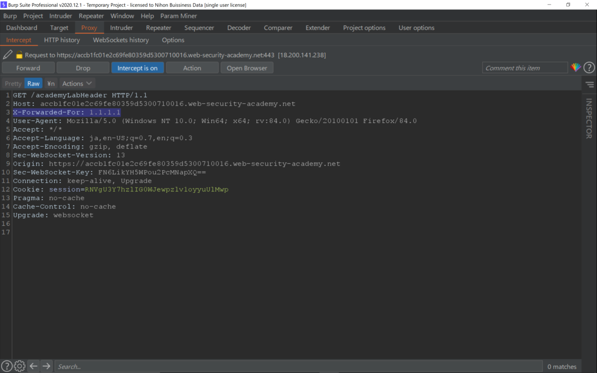Open the Burp menu
Viewport: 597px width, 373px height.
(x=10, y=16)
